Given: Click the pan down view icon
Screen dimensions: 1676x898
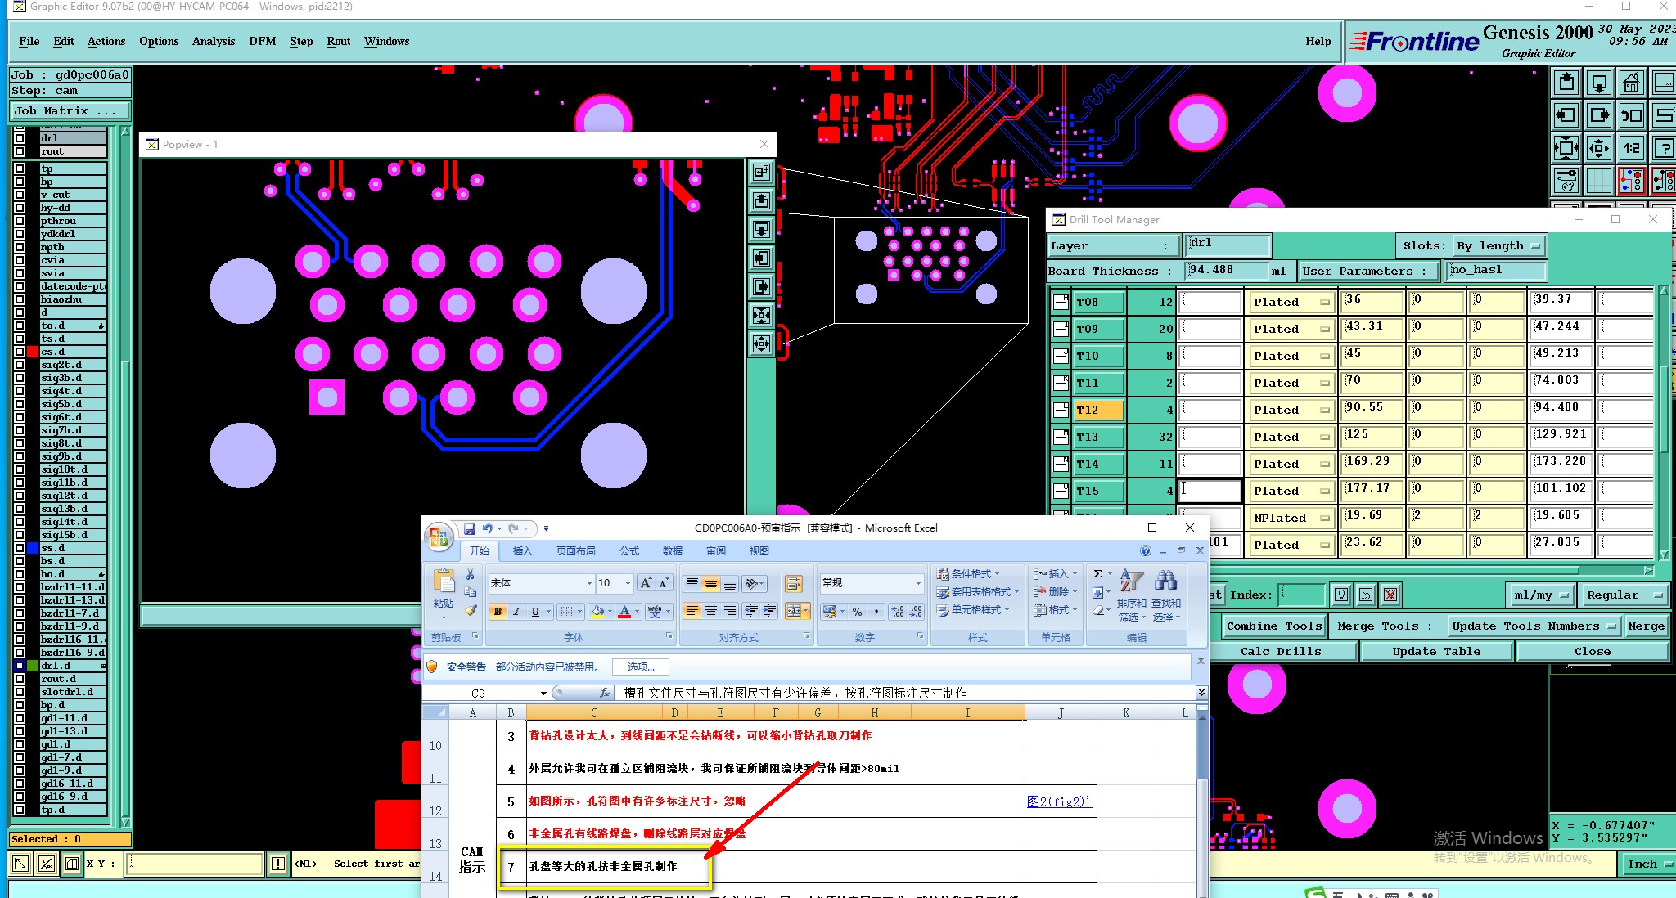Looking at the screenshot, I should [x=1599, y=83].
